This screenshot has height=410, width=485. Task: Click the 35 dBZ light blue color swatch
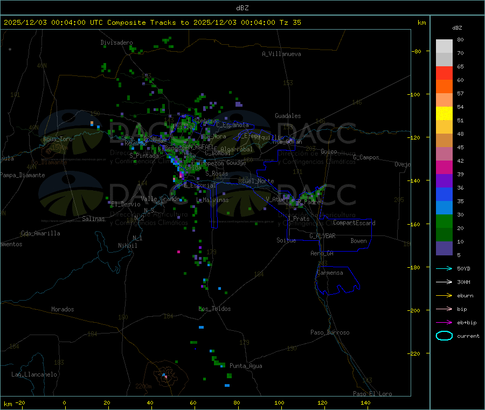[444, 208]
